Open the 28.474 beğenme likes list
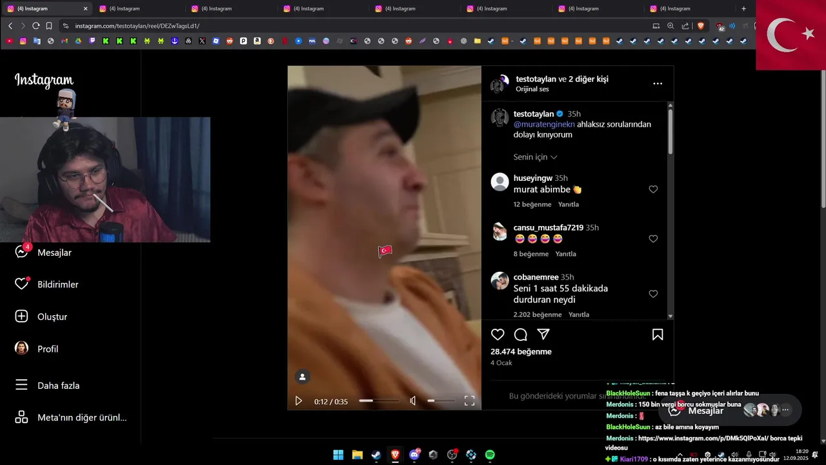826x465 pixels. coord(521,351)
